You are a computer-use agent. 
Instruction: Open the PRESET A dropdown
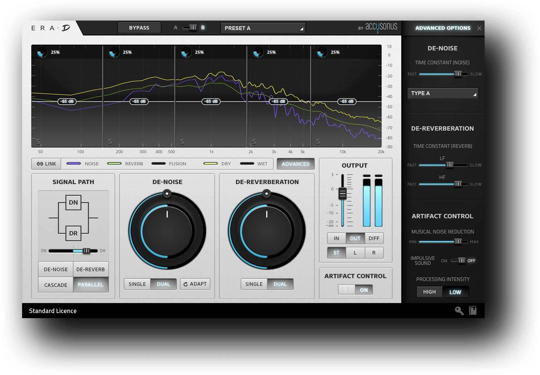[263, 28]
